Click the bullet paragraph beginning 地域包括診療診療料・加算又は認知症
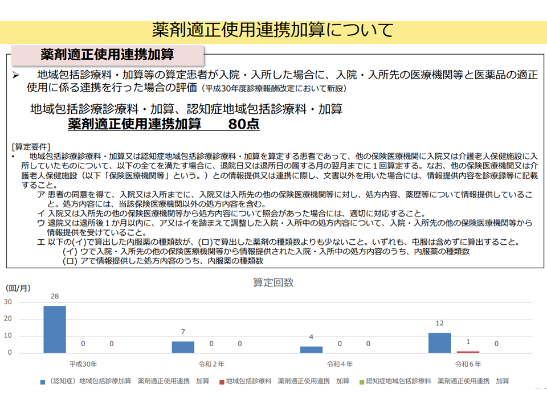 click(275, 170)
